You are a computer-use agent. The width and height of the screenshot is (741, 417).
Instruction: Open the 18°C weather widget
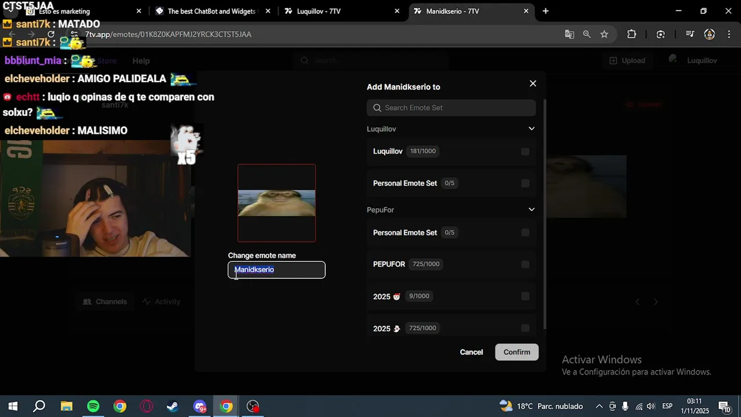click(541, 406)
